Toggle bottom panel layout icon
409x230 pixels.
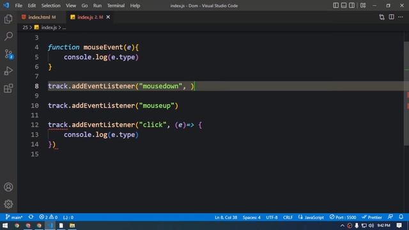[x=344, y=6]
